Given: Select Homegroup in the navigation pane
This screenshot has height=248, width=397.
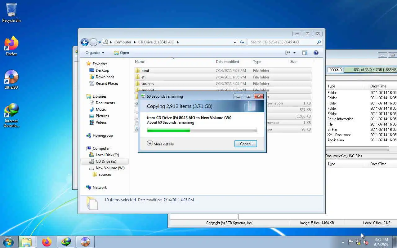Looking at the screenshot, I should pos(103,135).
